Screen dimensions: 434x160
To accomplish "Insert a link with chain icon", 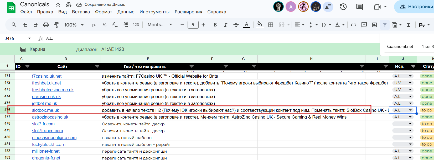I will (x=354, y=25).
